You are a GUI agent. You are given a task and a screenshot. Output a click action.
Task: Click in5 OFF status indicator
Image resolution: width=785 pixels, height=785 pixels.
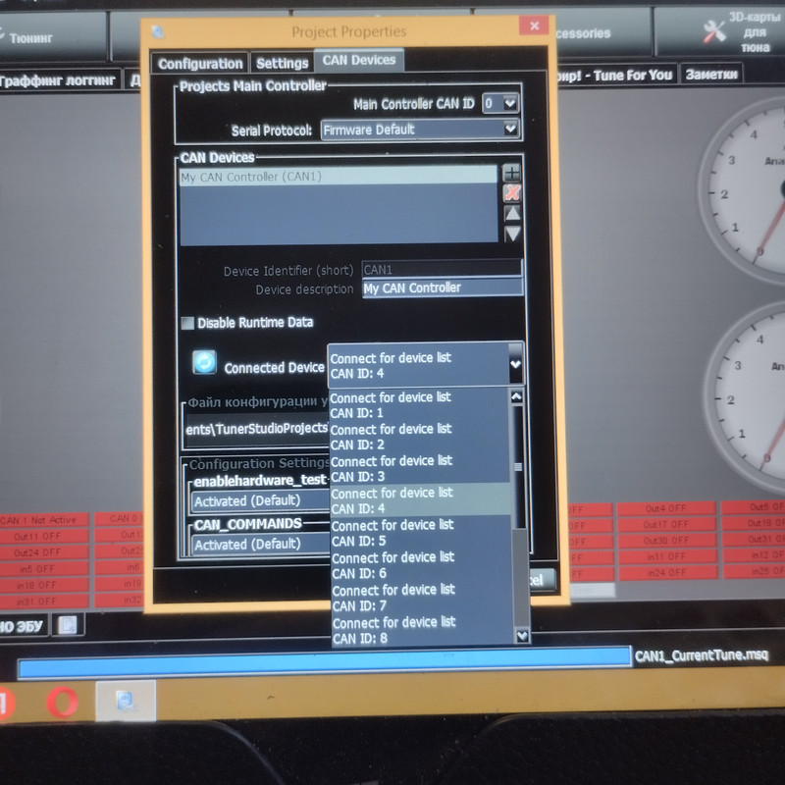(x=44, y=569)
